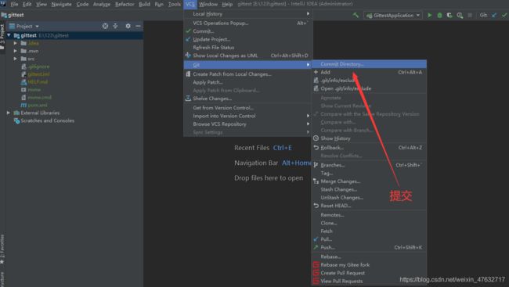
Task: Select HELP.md file in tree
Action: [x=38, y=82]
